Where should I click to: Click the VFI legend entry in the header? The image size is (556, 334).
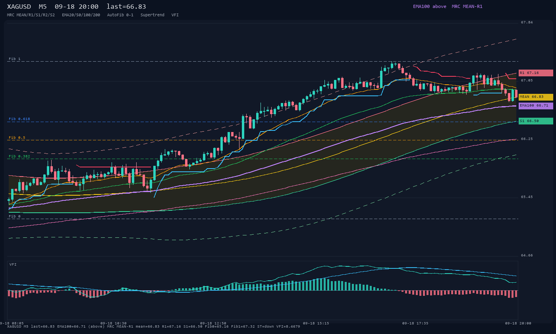175,15
